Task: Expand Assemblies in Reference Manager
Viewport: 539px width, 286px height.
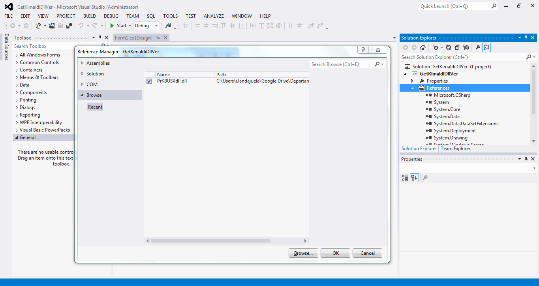Action: coord(82,63)
